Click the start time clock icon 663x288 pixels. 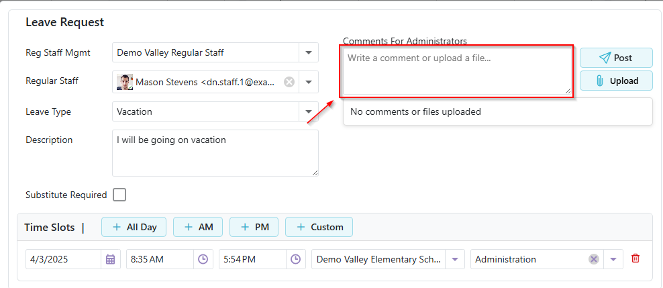[x=203, y=259]
